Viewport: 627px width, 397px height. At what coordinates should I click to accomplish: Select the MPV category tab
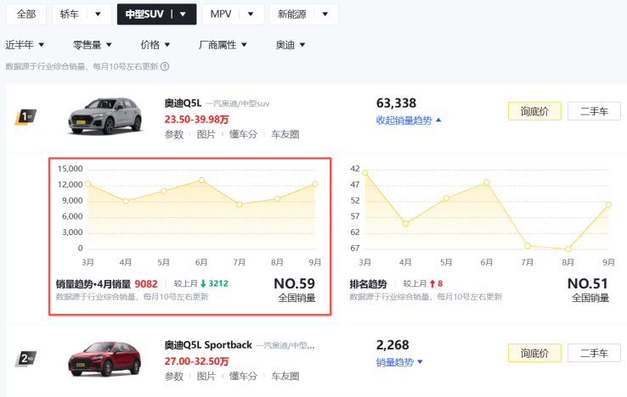pyautogui.click(x=221, y=14)
